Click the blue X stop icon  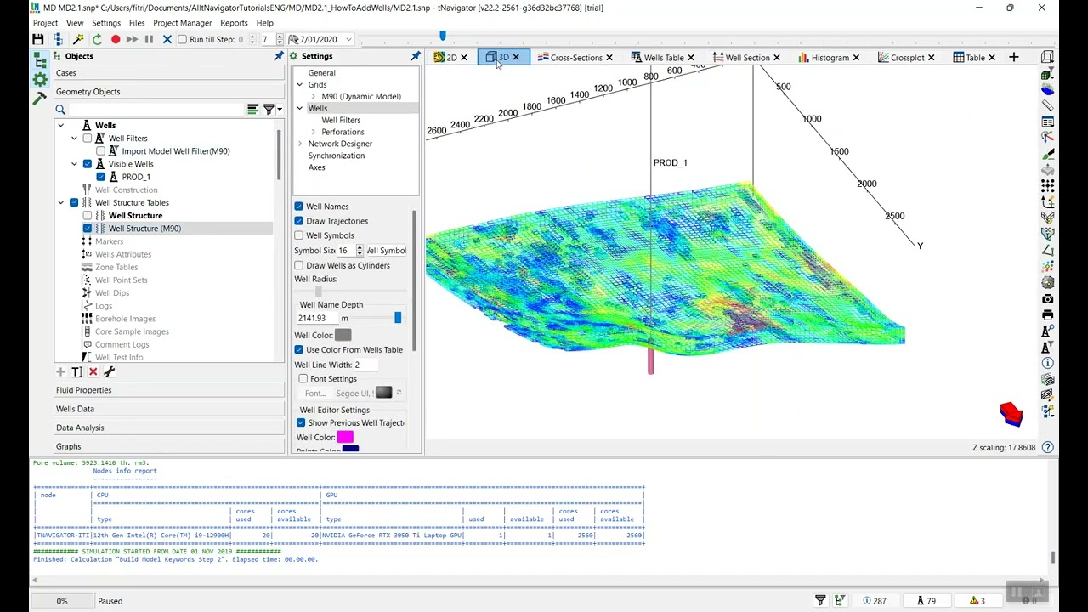(x=167, y=39)
